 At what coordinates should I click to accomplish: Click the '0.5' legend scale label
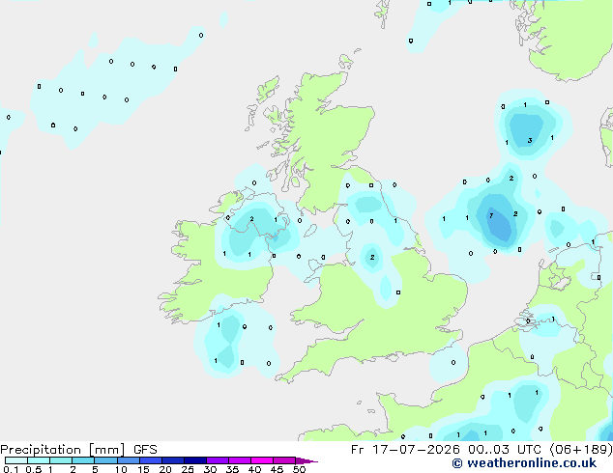click(34, 469)
